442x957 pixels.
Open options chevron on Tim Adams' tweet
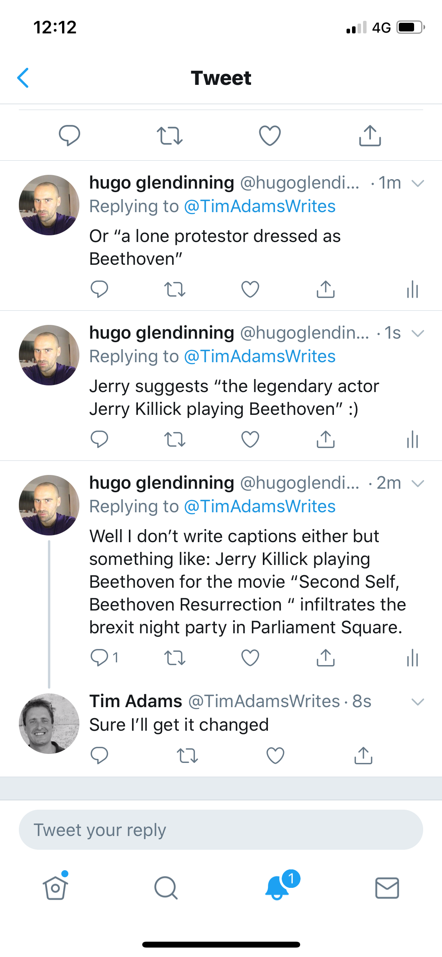click(418, 702)
